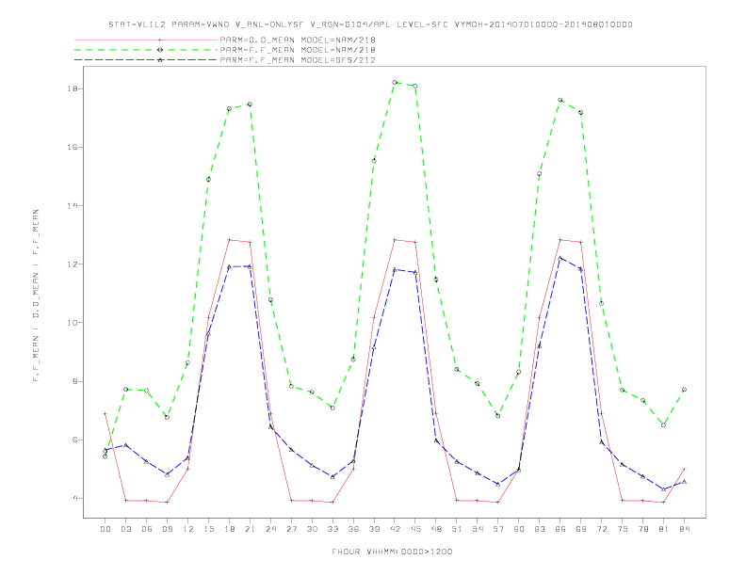Click x-axis forecast hour label 54

click(x=478, y=529)
